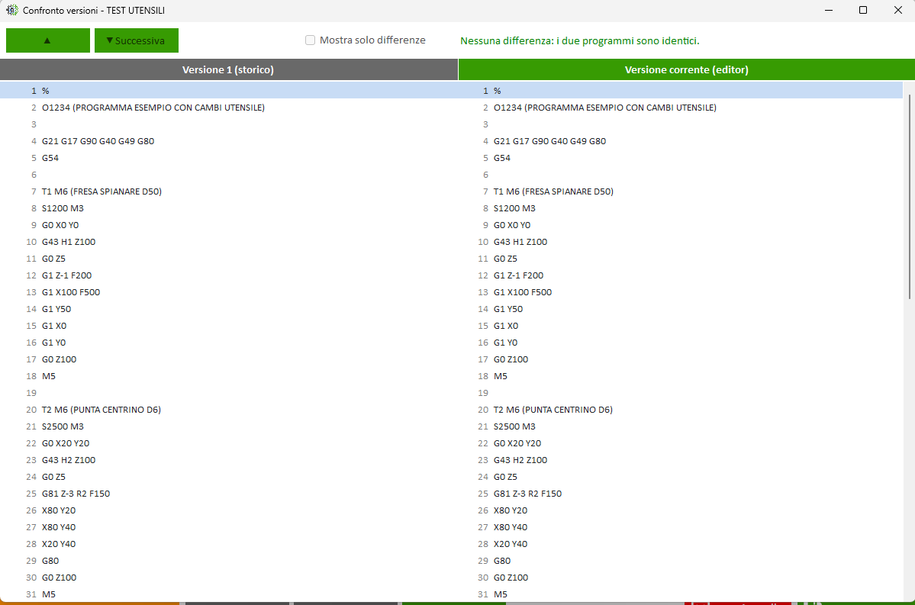The height and width of the screenshot is (605, 915).
Task: Enable the Mostra solo differenze checkbox
Action: point(311,40)
